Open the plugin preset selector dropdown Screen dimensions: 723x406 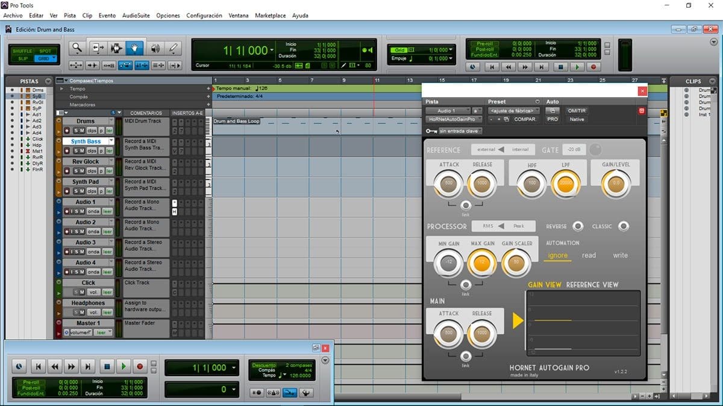click(x=513, y=111)
